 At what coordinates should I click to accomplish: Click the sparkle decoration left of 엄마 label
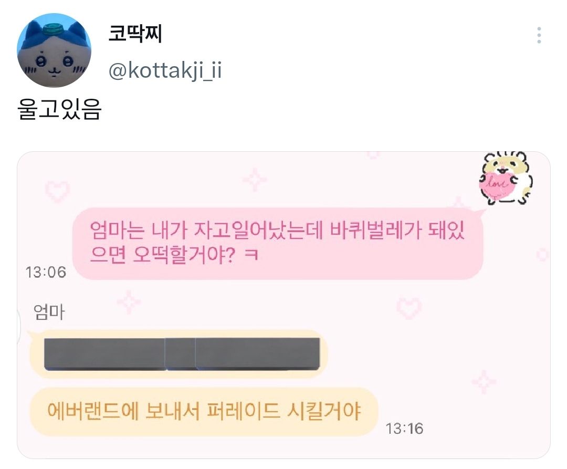click(x=129, y=303)
